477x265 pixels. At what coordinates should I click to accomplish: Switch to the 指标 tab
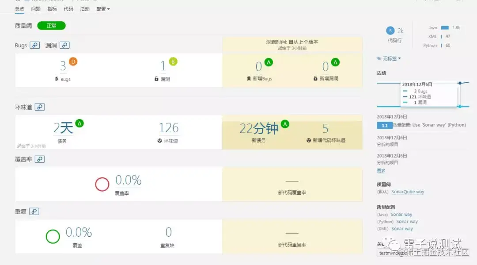52,9
